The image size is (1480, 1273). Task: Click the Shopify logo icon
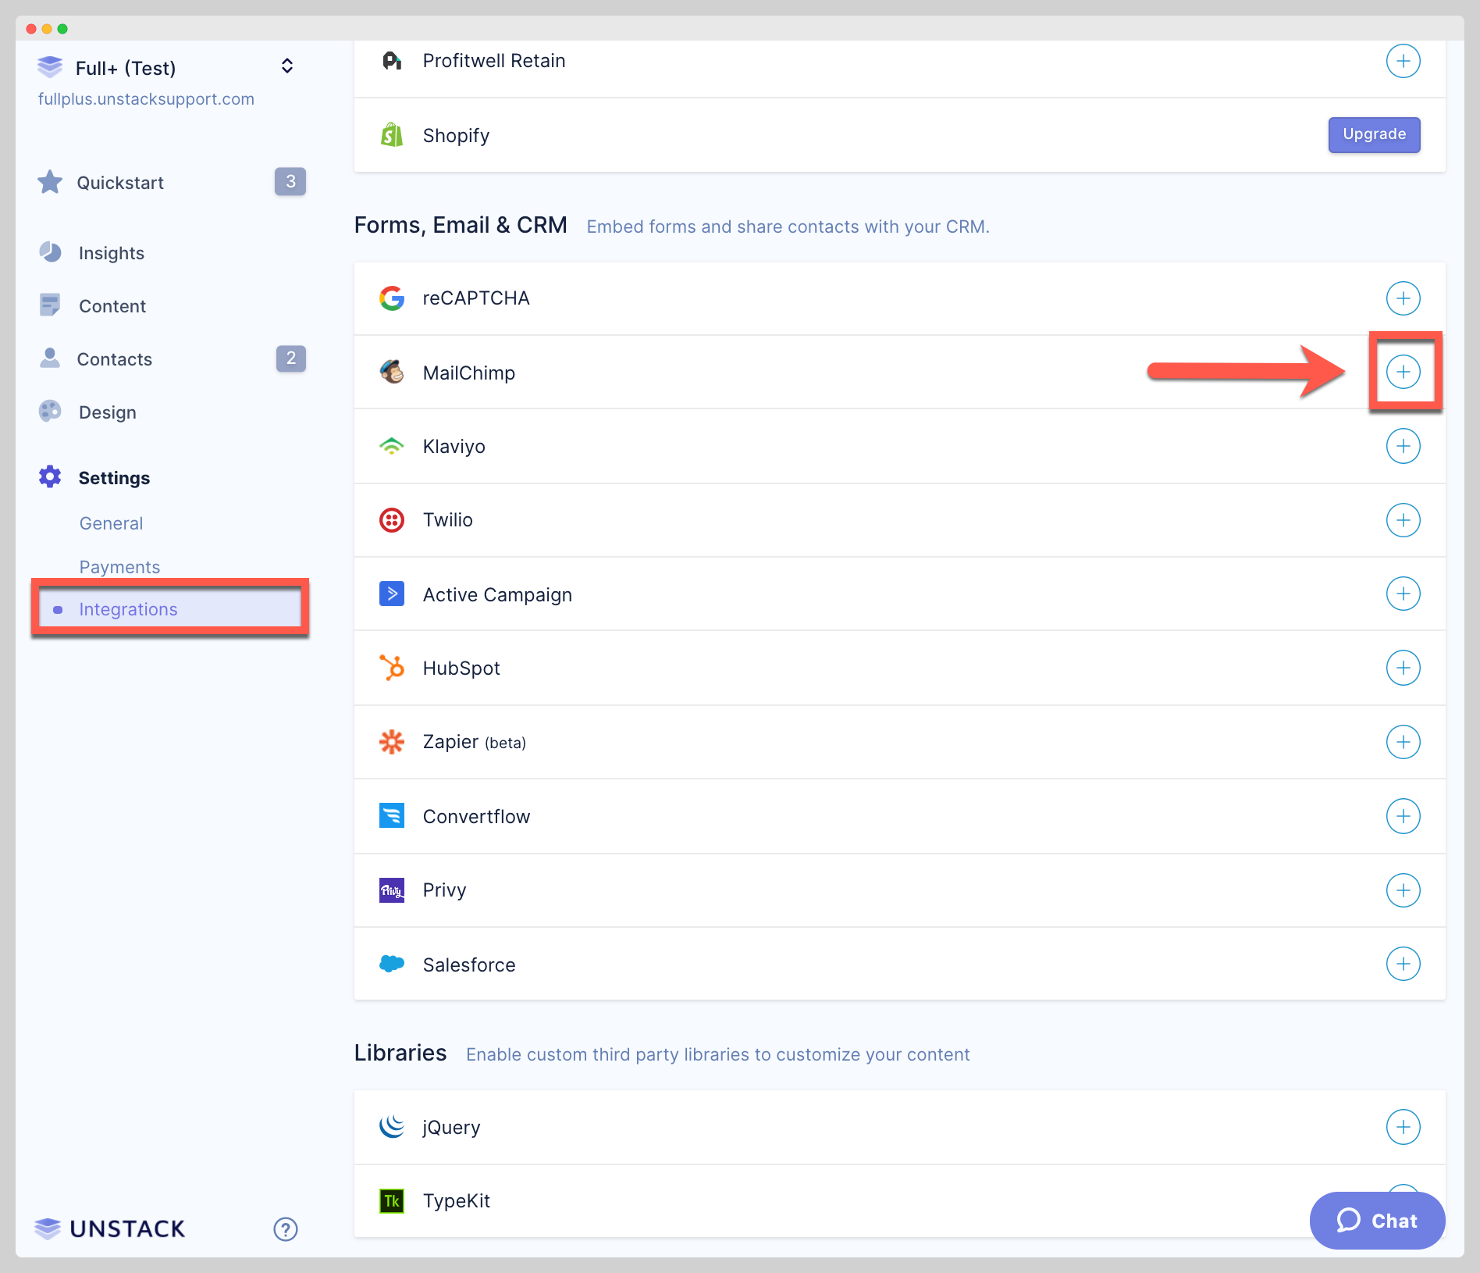click(x=391, y=134)
